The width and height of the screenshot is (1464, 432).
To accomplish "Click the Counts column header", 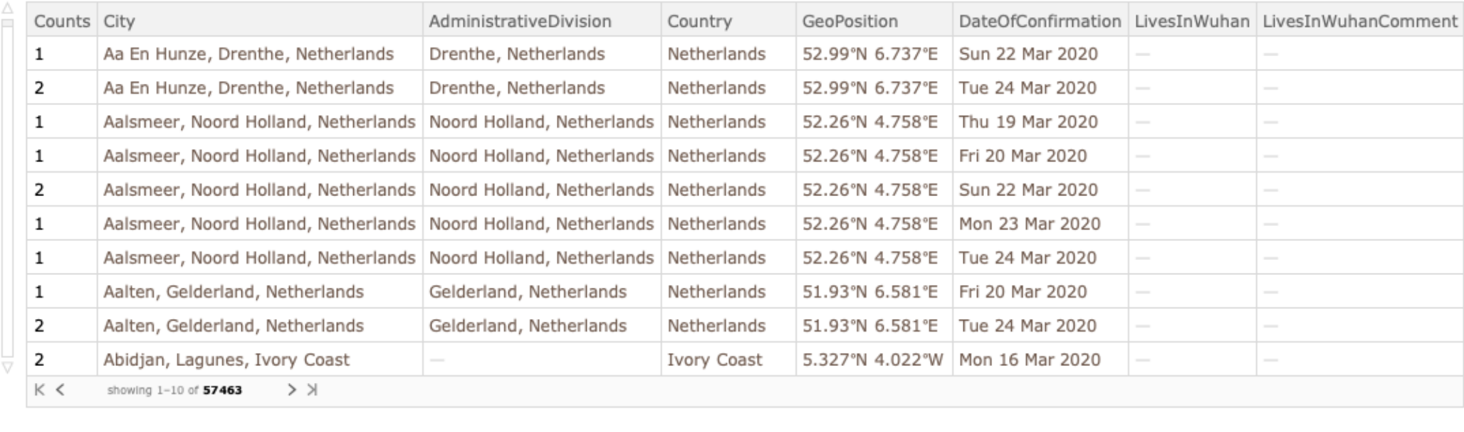I will point(62,21).
